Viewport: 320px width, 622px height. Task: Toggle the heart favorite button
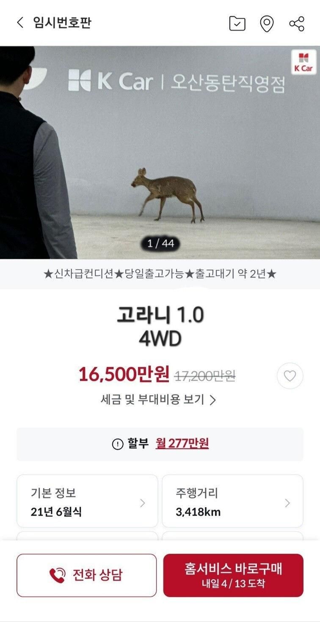(x=290, y=376)
